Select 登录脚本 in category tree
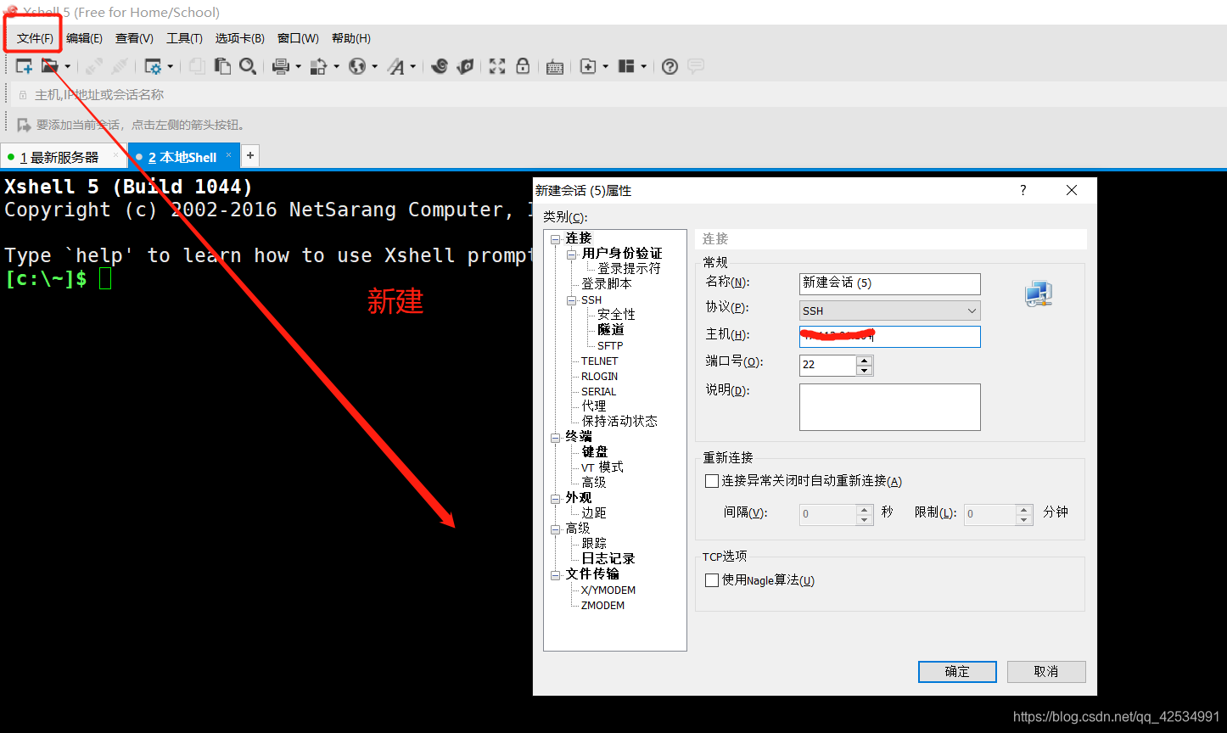Screen dimensions: 1227x733 pyautogui.click(x=607, y=284)
